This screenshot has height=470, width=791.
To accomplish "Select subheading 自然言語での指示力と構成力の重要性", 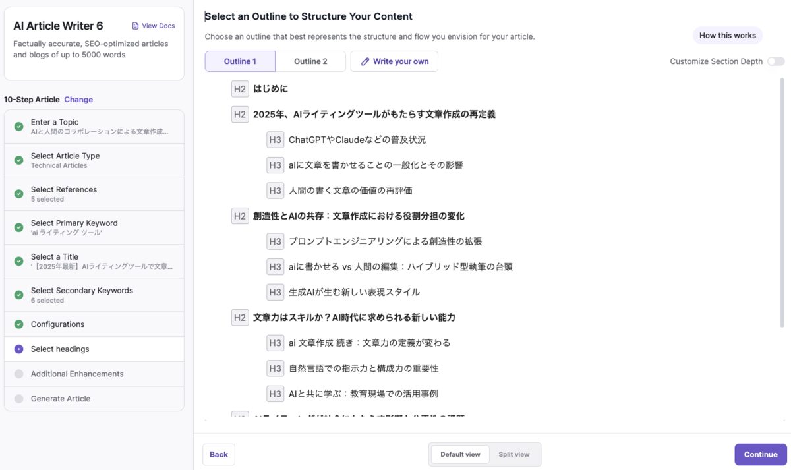I will [x=364, y=368].
